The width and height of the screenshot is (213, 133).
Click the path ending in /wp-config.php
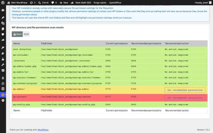(68, 104)
